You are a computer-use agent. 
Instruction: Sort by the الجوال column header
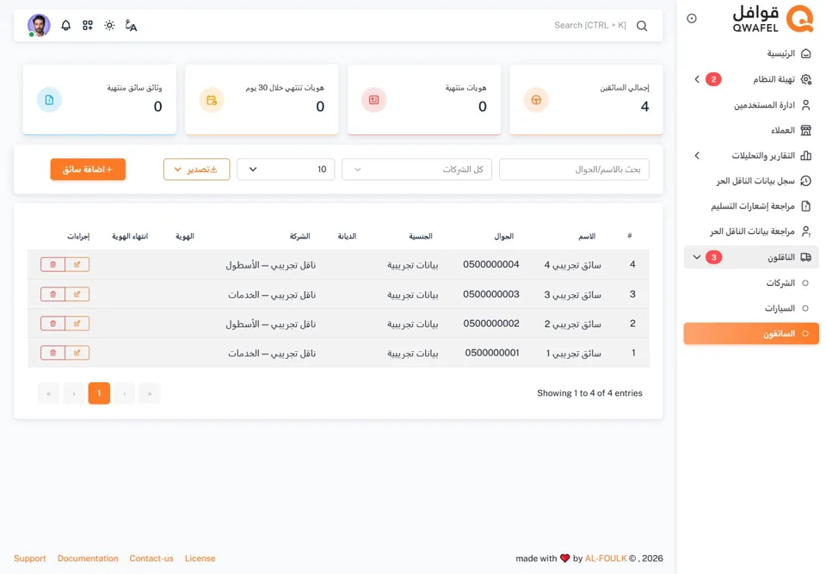coord(503,236)
